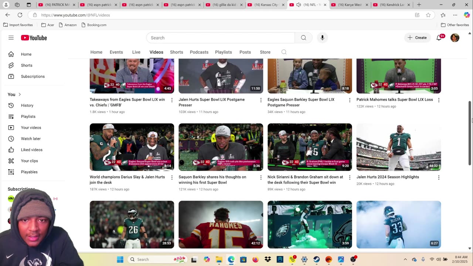Click Import favorites in bookmarks bar
This screenshot has height=266, width=473.
point(18,25)
